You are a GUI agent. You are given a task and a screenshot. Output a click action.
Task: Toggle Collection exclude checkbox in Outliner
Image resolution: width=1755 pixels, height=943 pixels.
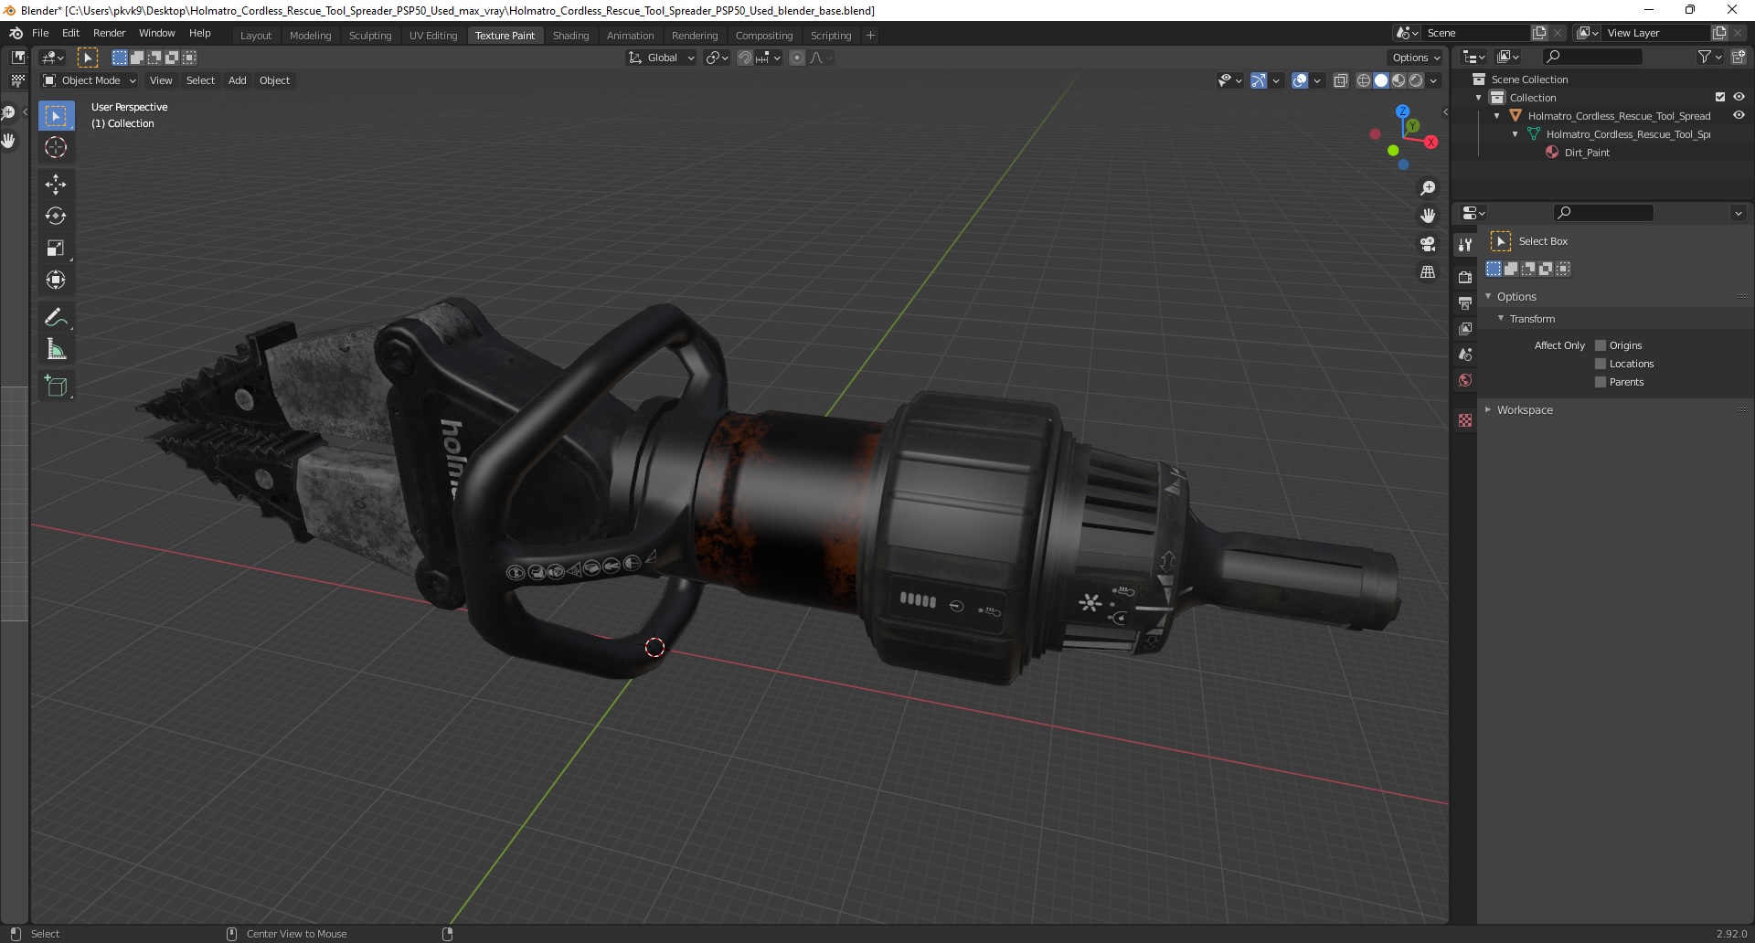pos(1720,97)
